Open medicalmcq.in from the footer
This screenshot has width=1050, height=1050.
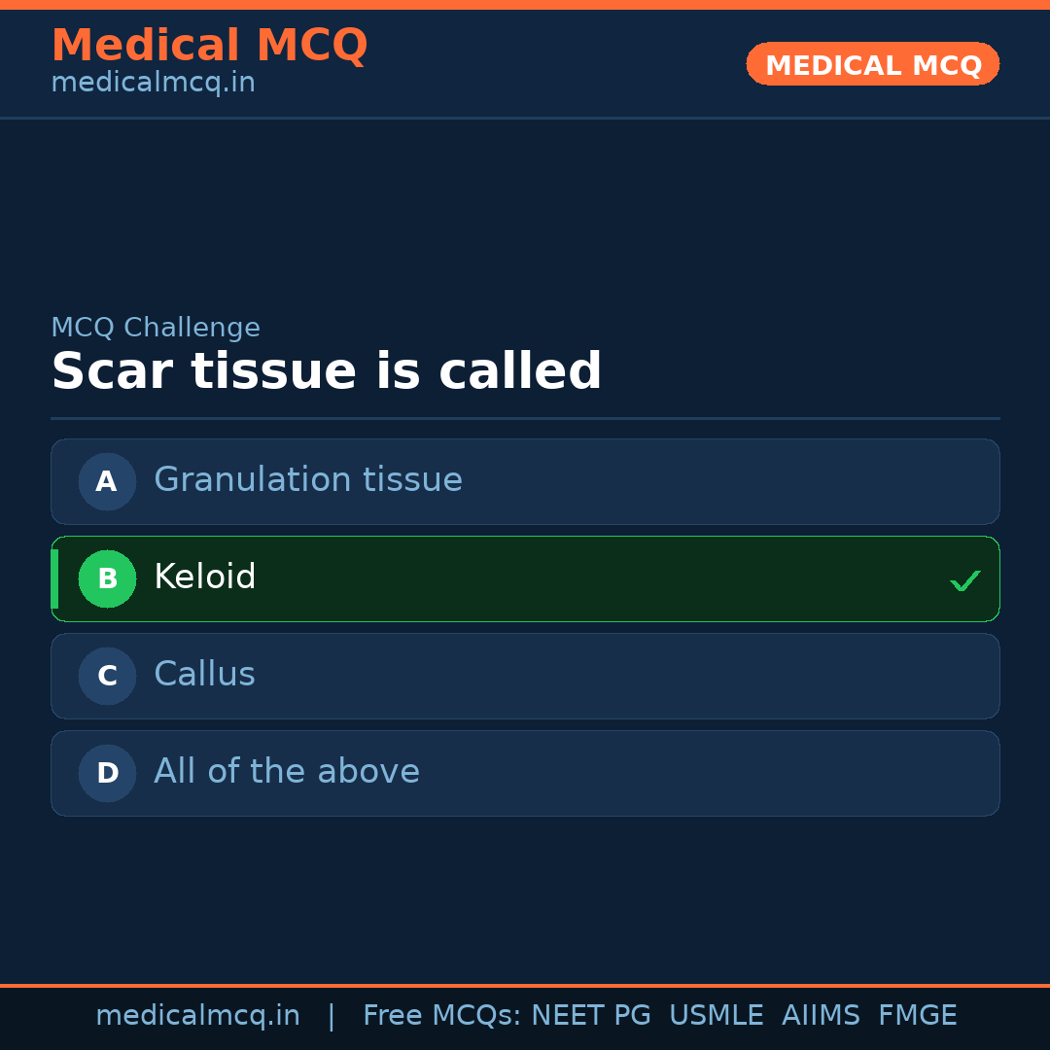[198, 1014]
